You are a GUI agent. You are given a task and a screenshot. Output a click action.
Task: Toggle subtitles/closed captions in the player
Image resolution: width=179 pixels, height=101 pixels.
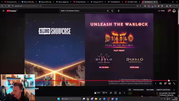tap(161, 84)
